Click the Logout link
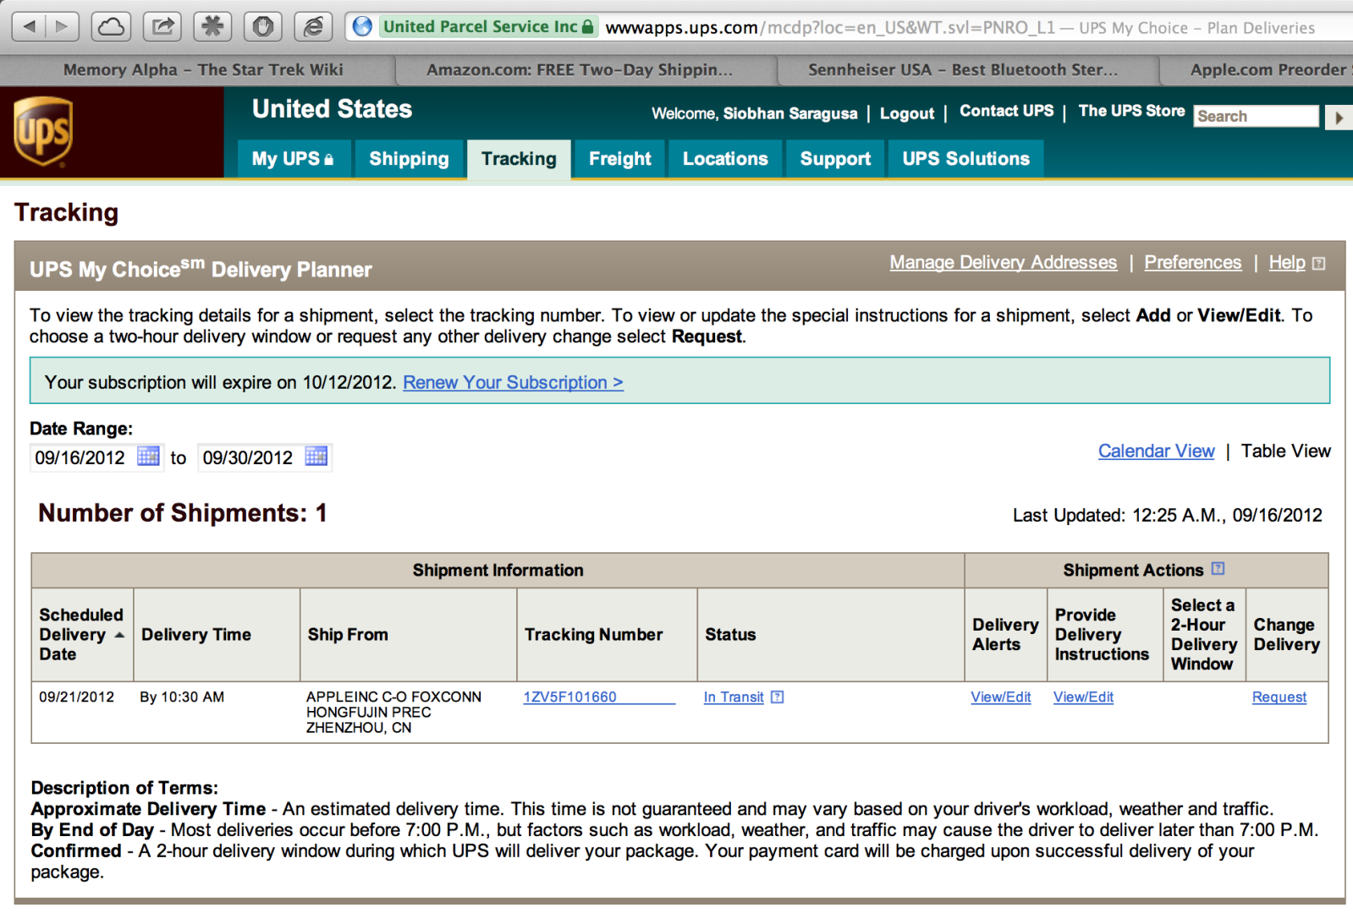1353x913 pixels. tap(907, 113)
